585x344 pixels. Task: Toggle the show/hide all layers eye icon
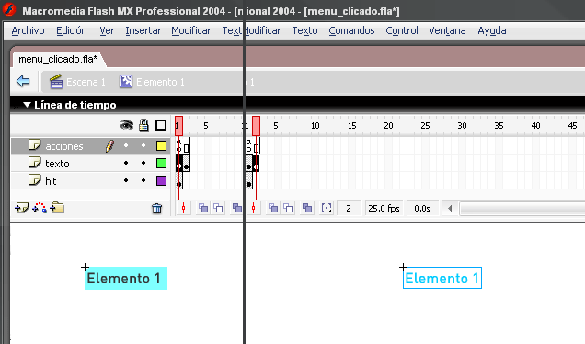click(127, 125)
